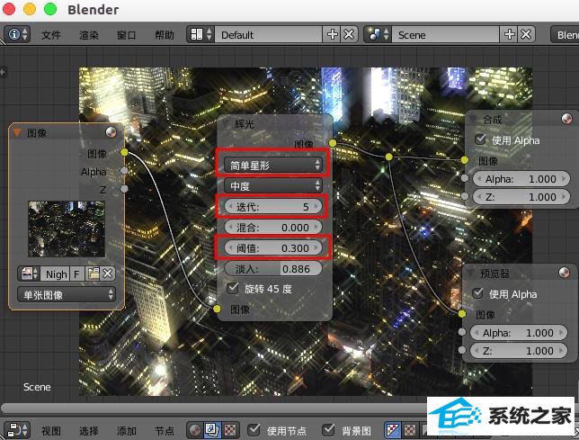The image size is (579, 440).
Task: Toggle the 背景图 checkbox
Action: point(328,430)
